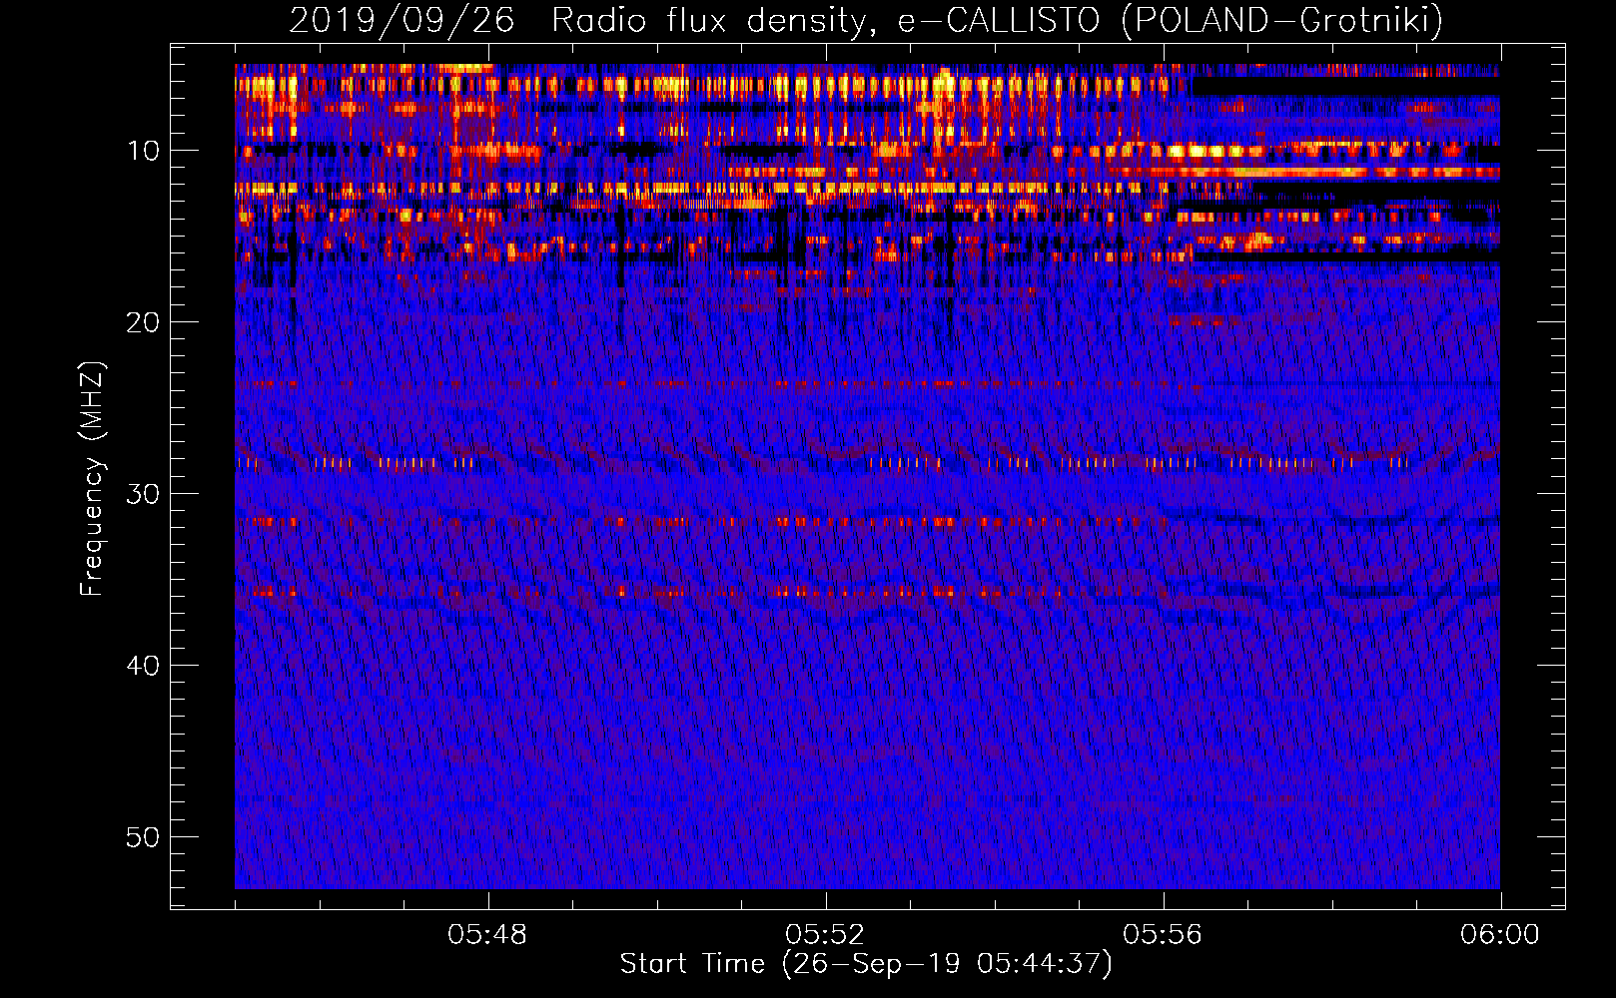The height and width of the screenshot is (998, 1616).
Task: Click the 40 MHz frequency tick label
Action: tap(144, 666)
